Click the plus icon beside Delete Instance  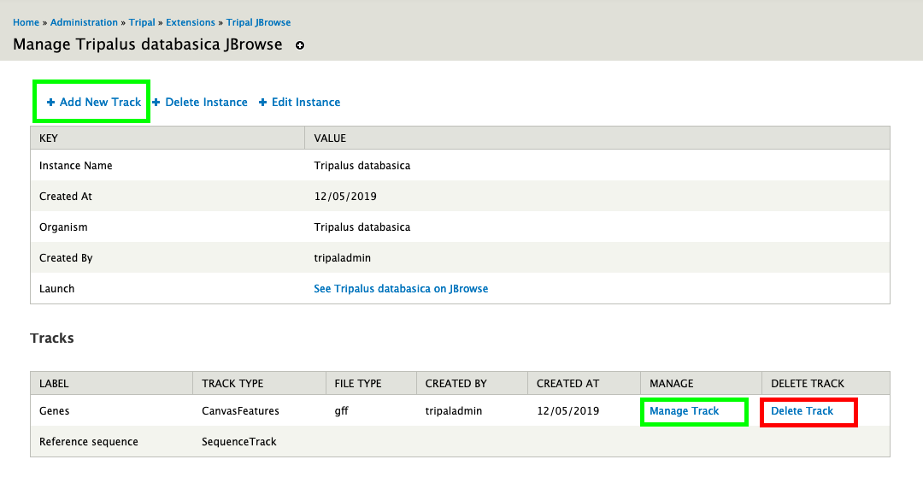pos(156,103)
